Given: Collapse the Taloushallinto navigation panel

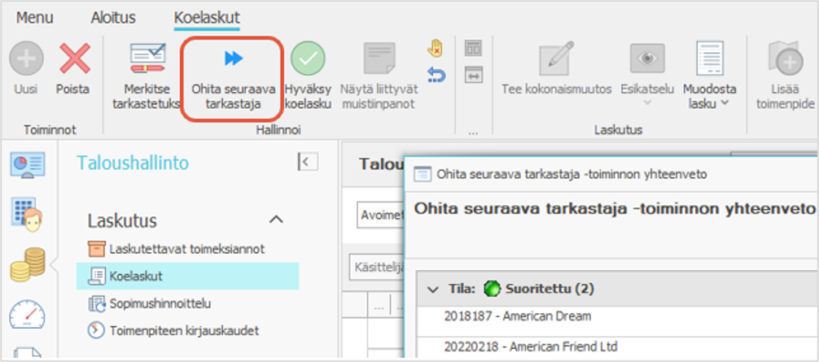Looking at the screenshot, I should [x=308, y=162].
